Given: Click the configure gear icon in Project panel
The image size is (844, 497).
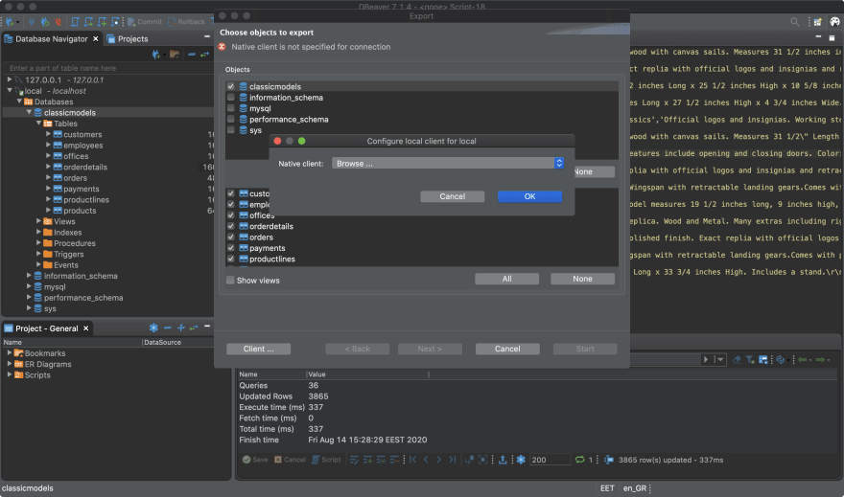Looking at the screenshot, I should click(x=153, y=328).
